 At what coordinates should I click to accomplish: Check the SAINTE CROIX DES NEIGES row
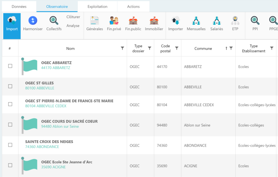click(x=10, y=145)
